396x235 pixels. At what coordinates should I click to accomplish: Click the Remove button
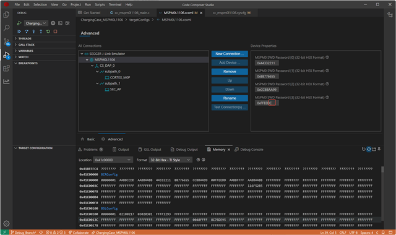pyautogui.click(x=230, y=72)
